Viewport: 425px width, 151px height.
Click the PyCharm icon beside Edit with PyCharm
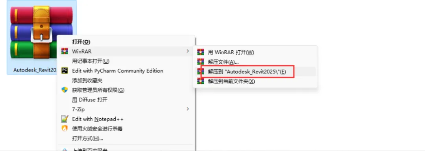(65, 71)
